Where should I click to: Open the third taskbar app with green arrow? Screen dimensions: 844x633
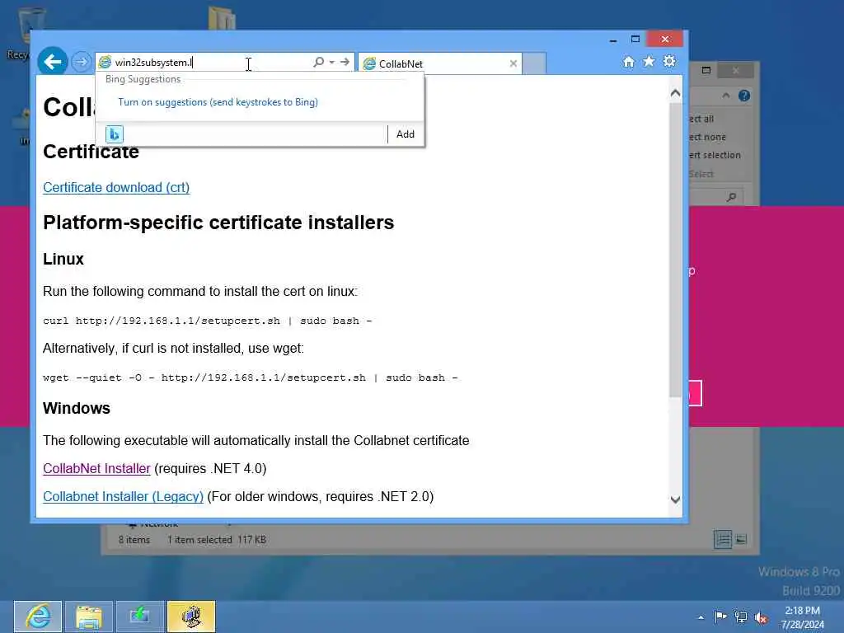coord(139,617)
